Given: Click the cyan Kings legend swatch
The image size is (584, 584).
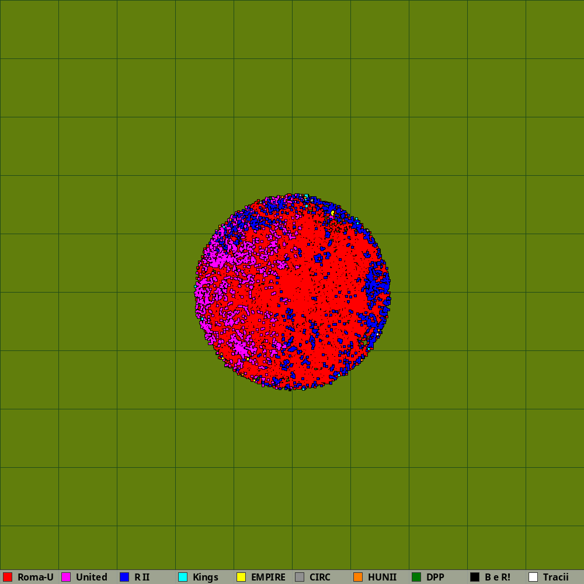Looking at the screenshot, I should click(x=183, y=577).
